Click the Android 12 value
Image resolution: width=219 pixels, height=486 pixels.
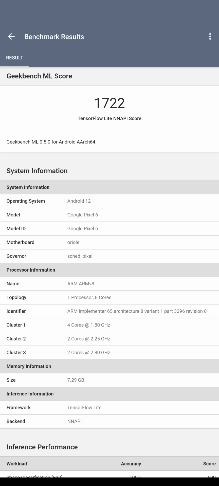pos(79,201)
